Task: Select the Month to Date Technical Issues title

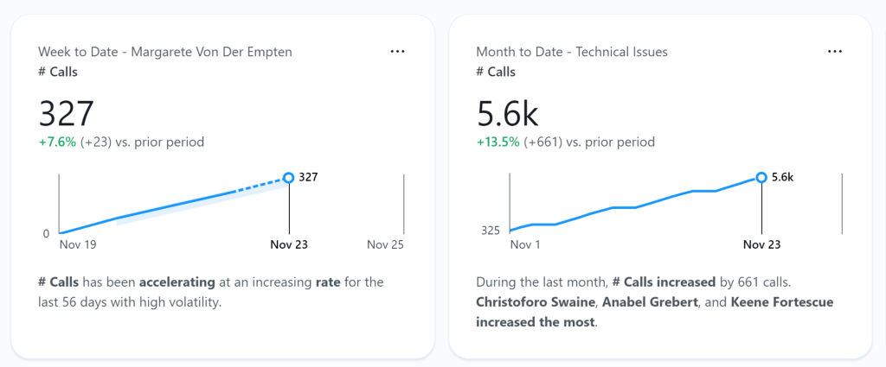Action: (572, 52)
